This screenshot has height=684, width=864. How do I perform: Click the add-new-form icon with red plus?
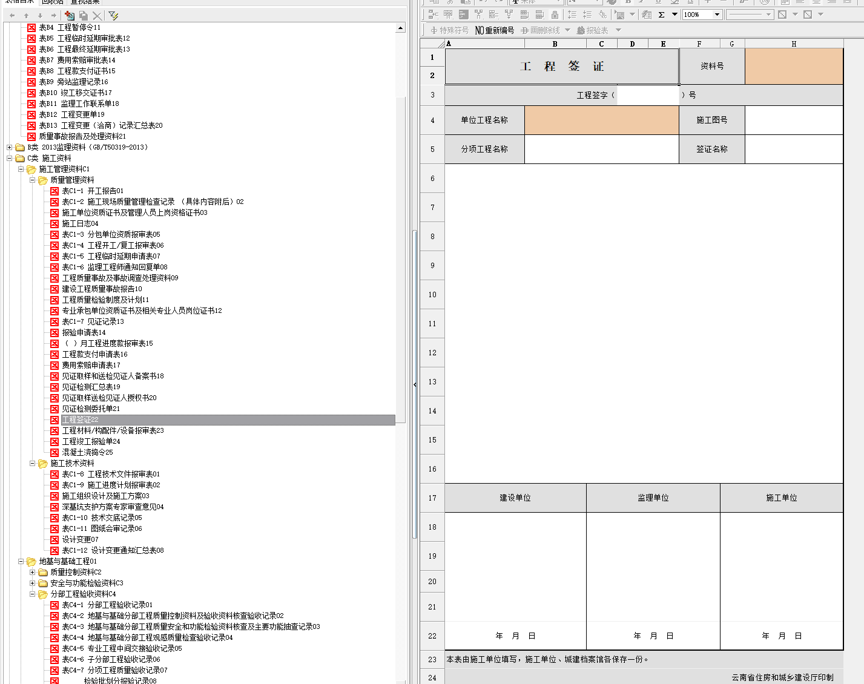click(x=70, y=16)
